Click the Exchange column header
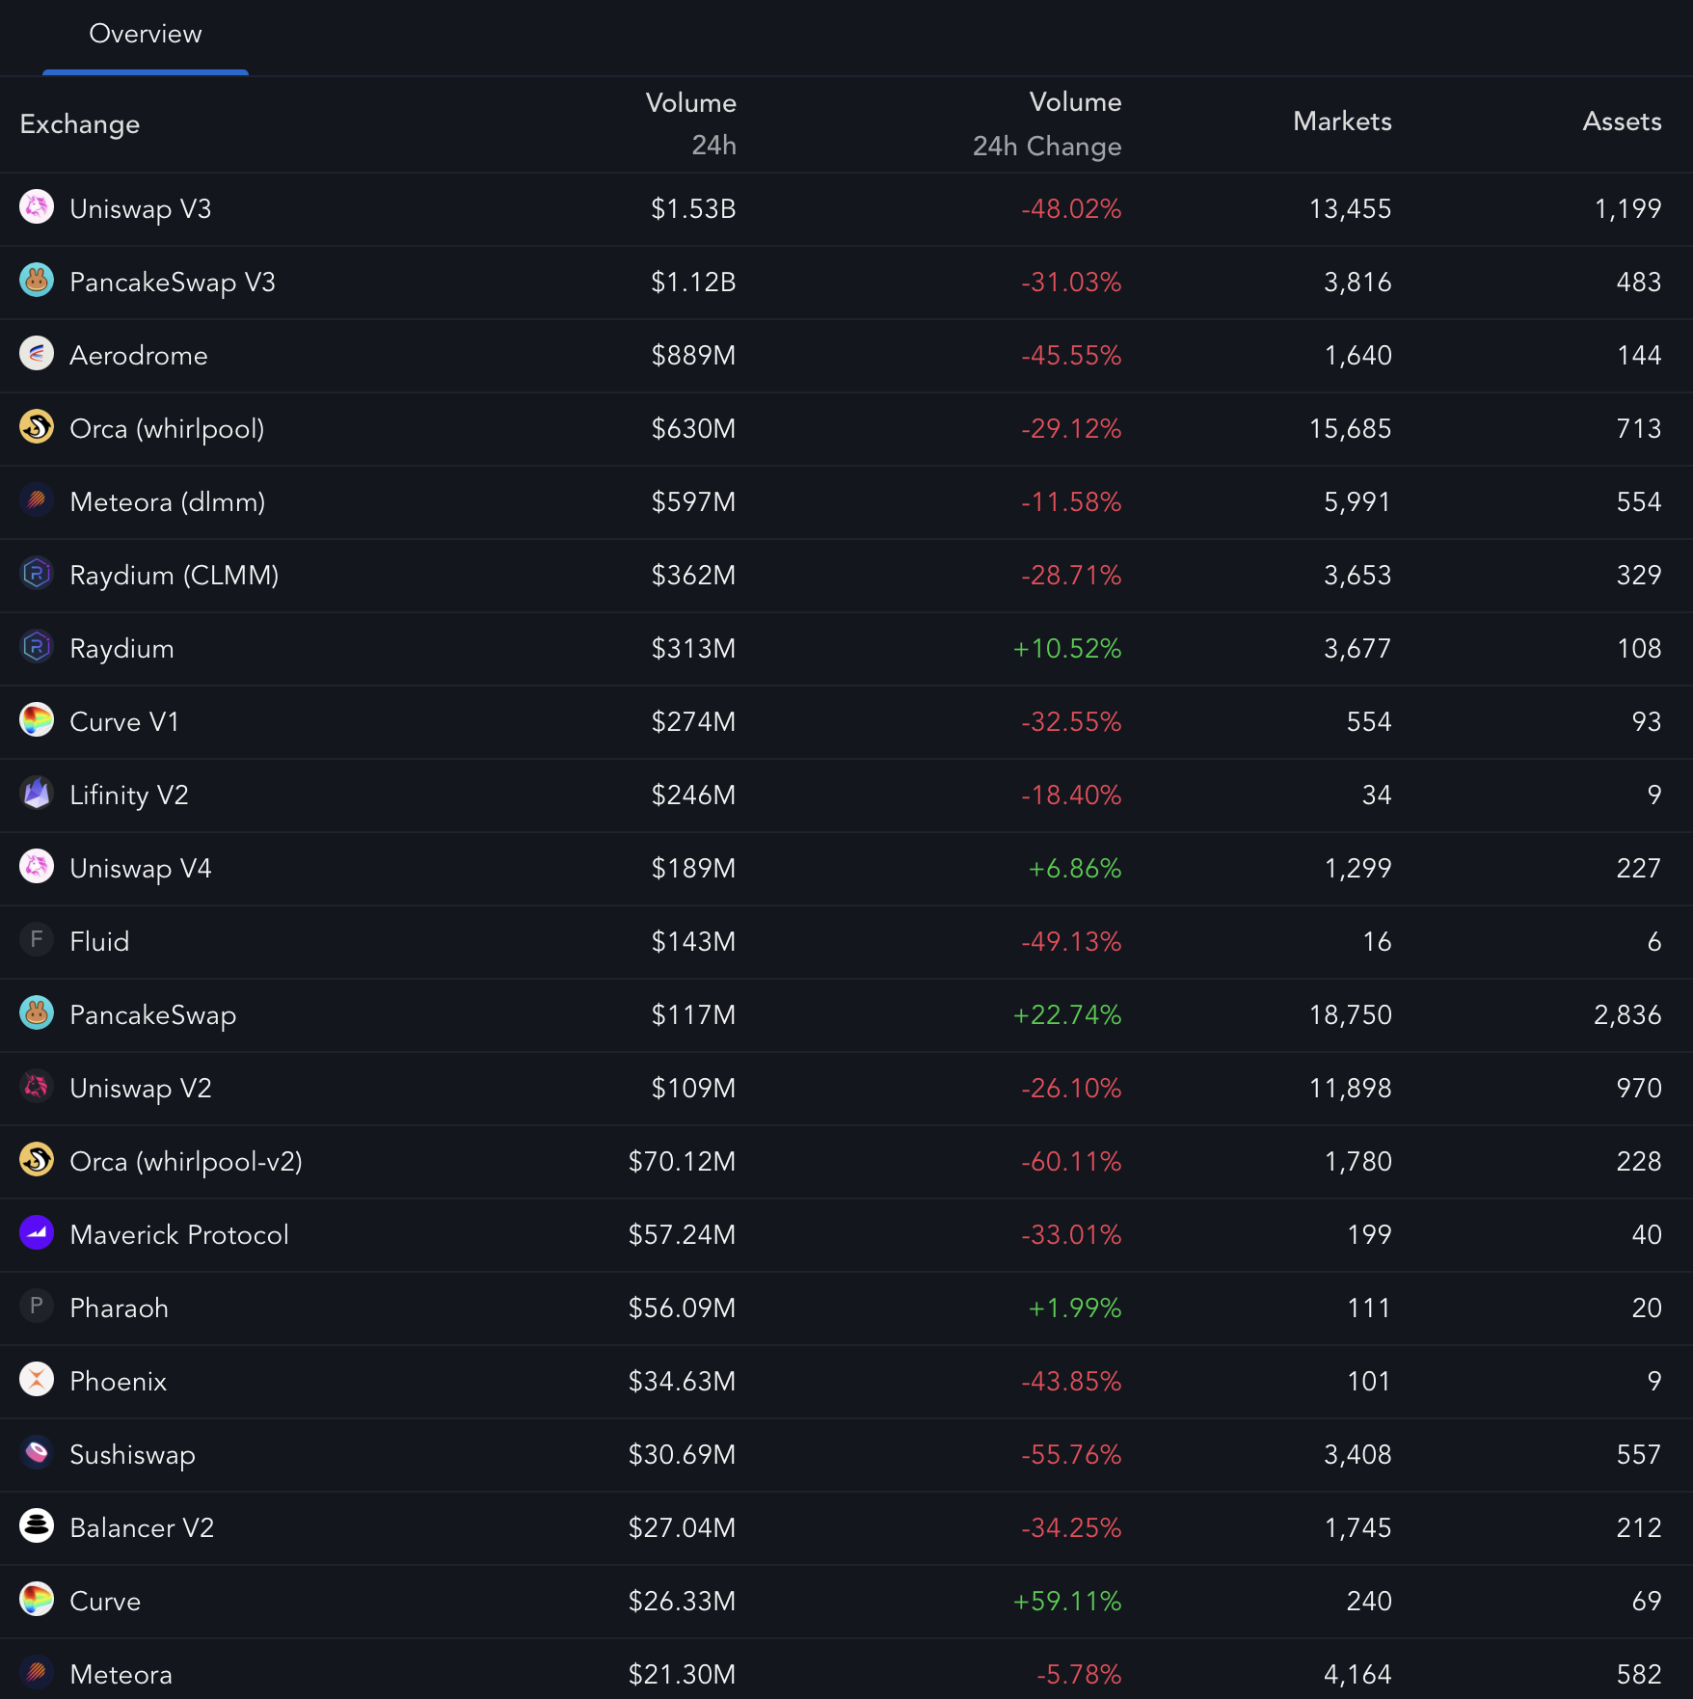 [80, 124]
